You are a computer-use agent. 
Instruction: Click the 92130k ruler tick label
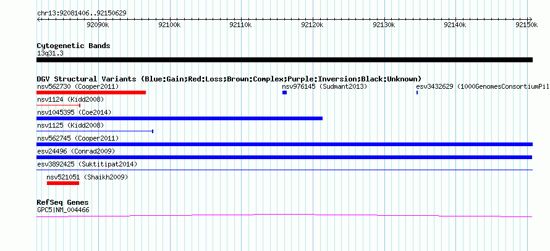[384, 25]
